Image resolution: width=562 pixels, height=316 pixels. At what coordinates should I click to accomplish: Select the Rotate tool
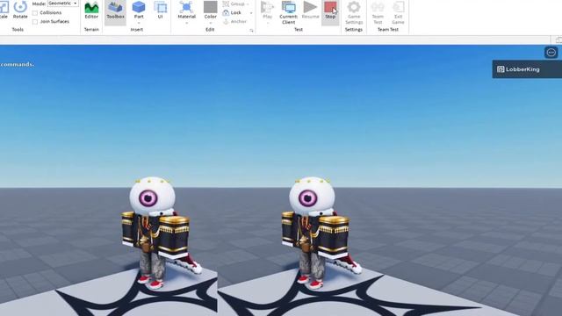[20, 10]
